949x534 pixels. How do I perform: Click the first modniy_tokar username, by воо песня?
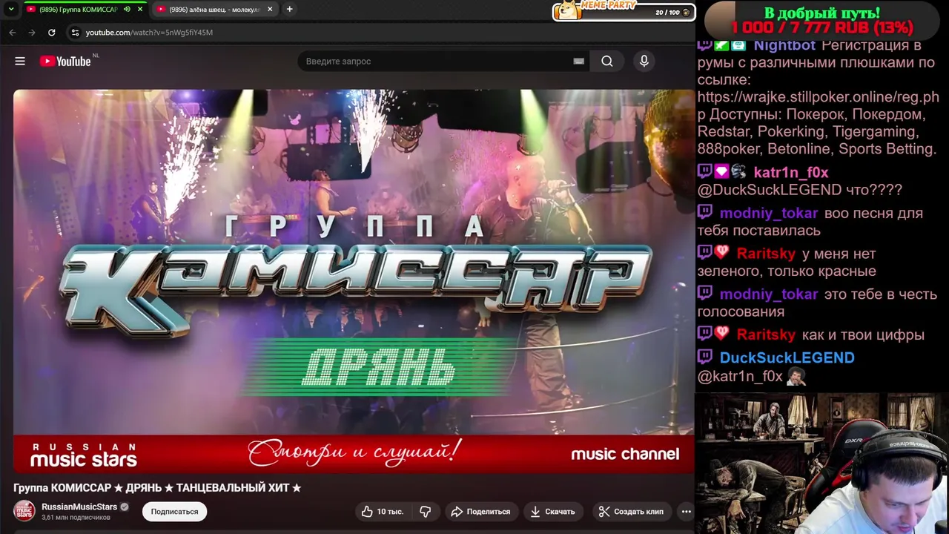tap(768, 214)
